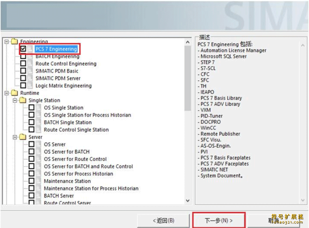Image resolution: width=309 pixels, height=228 pixels.
Task: Click the PCS 7 ADV Library description line
Action: coord(219,104)
